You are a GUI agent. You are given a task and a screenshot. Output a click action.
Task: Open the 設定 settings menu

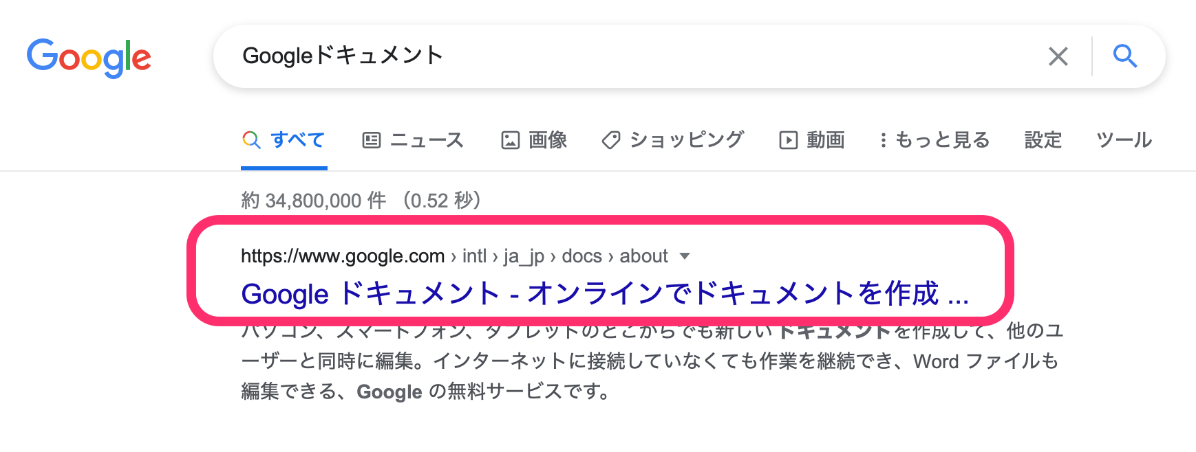[x=1043, y=140]
